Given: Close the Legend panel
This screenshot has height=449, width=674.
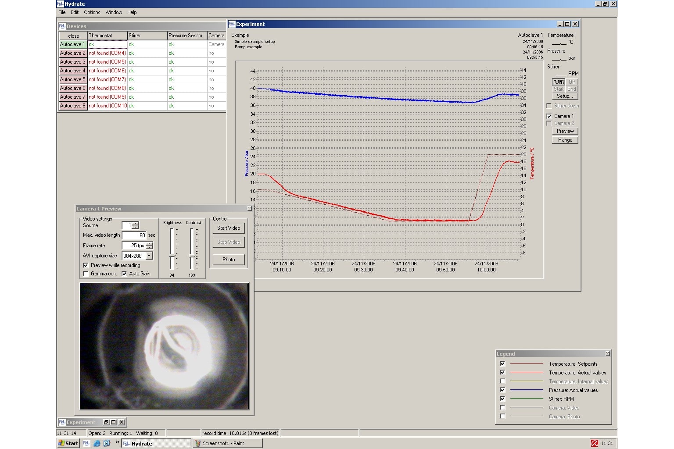Looking at the screenshot, I should point(607,353).
